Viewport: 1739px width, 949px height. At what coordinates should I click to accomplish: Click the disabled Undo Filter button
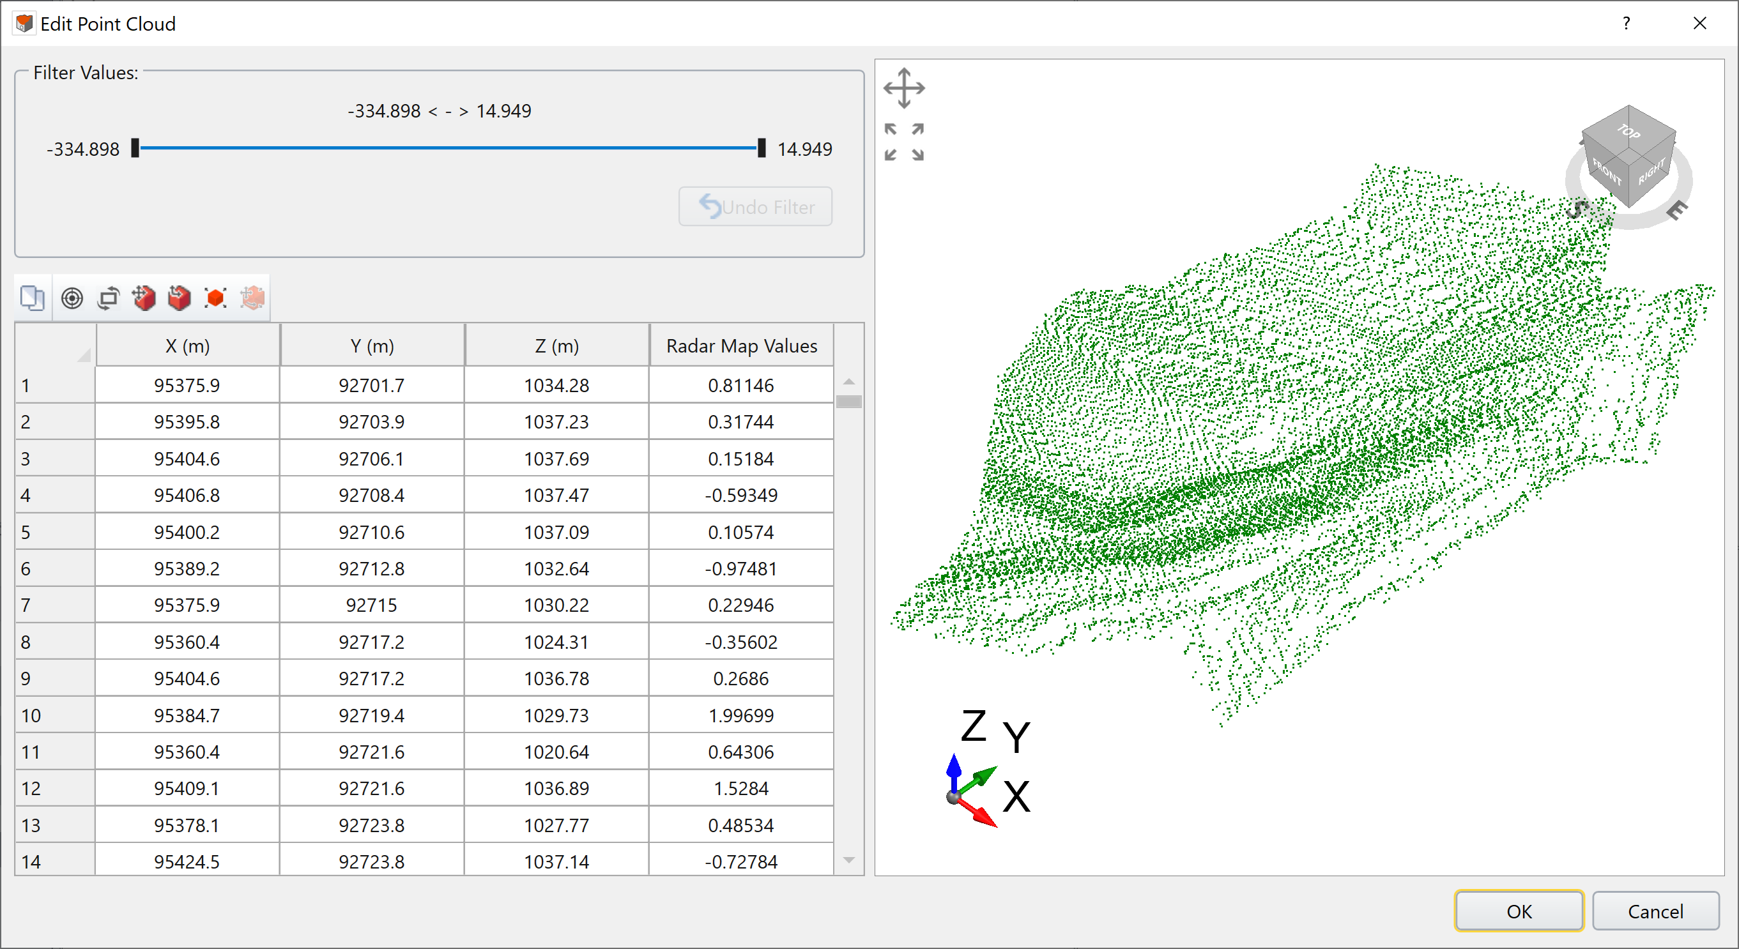pos(755,206)
